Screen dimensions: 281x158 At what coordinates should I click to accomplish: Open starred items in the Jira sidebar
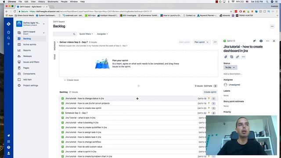point(8,32)
